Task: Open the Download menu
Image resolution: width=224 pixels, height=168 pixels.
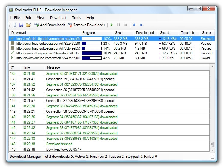Action: [x=58, y=18]
